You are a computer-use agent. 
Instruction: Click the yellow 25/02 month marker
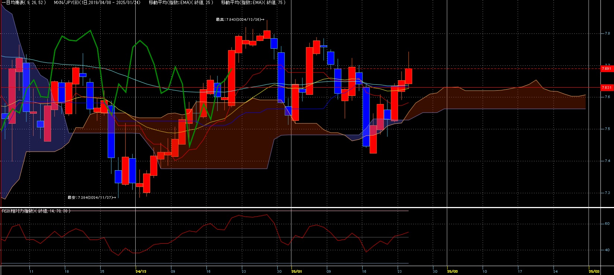click(x=452, y=272)
